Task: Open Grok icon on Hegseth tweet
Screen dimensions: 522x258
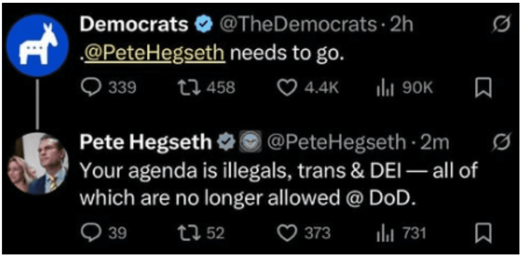Action: pyautogui.click(x=501, y=142)
